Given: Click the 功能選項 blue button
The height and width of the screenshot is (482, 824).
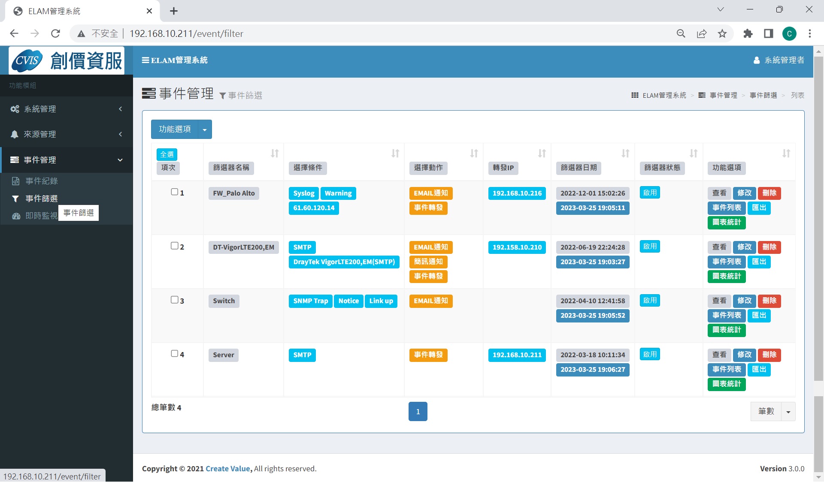Looking at the screenshot, I should pos(175,130).
